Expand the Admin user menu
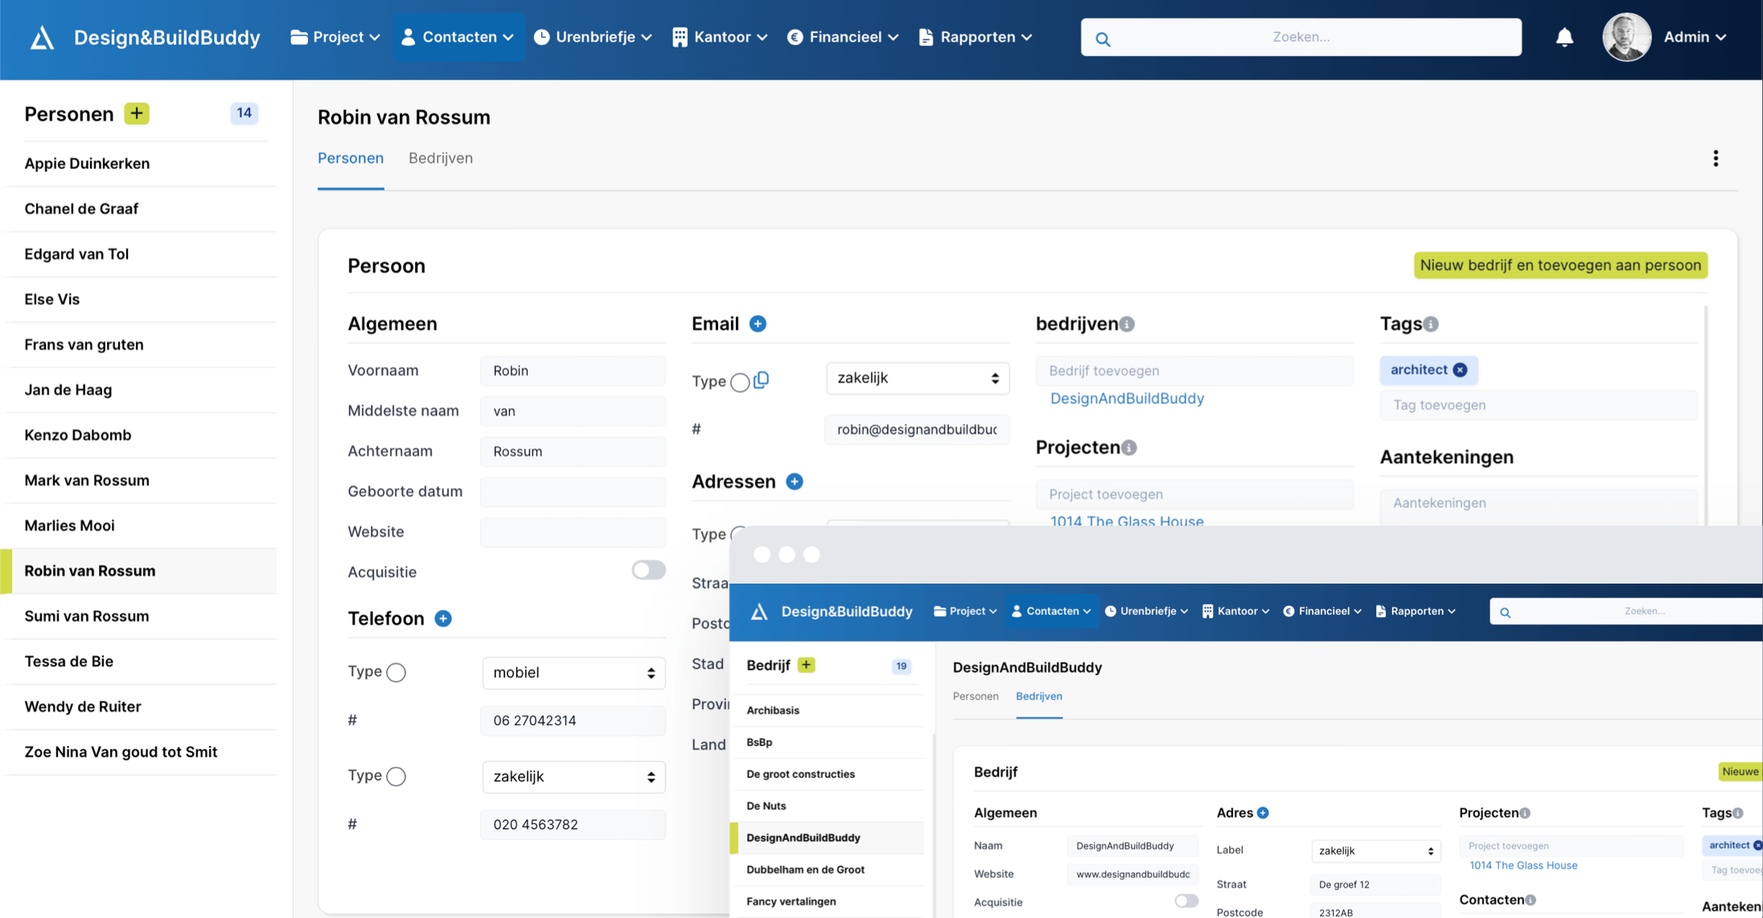This screenshot has height=918, width=1763. click(1695, 37)
